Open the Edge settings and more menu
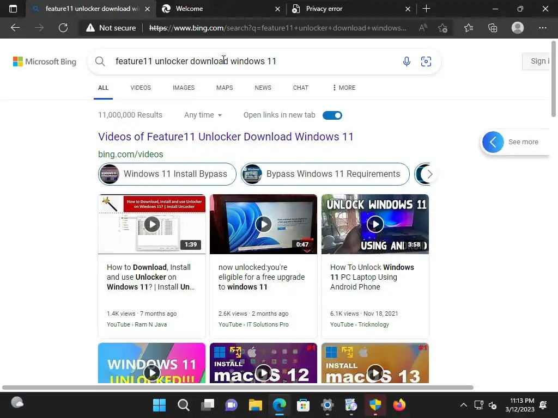The image size is (558, 418). 542,28
